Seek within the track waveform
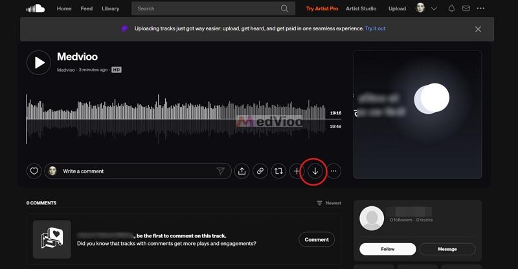Image resolution: width=518 pixels, height=269 pixels. 175,119
